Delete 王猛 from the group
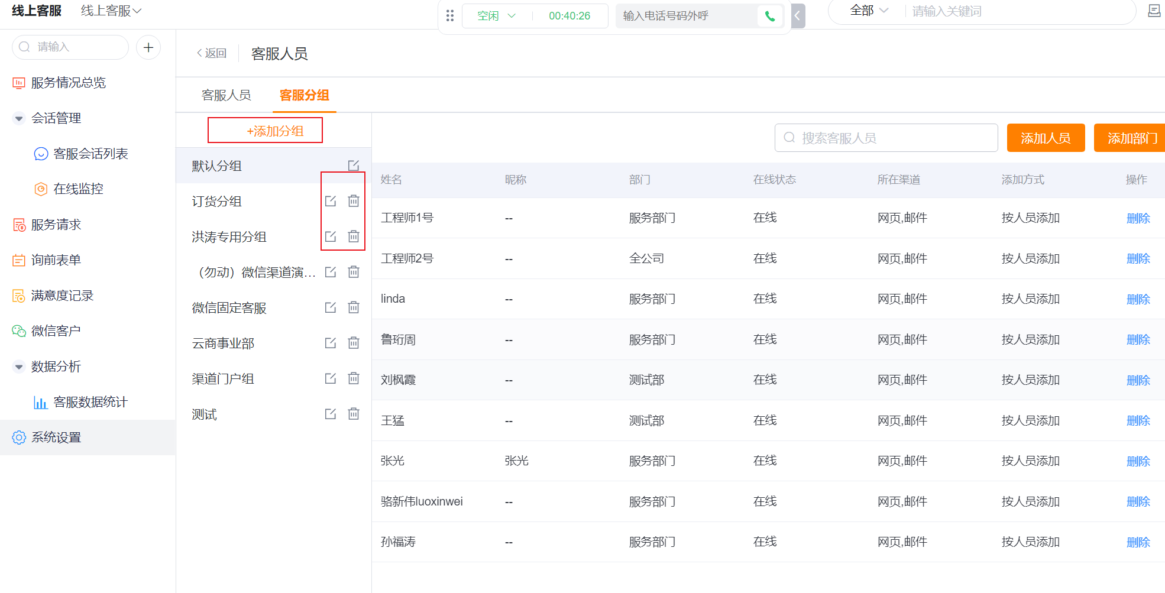Image resolution: width=1165 pixels, height=593 pixels. point(1138,420)
